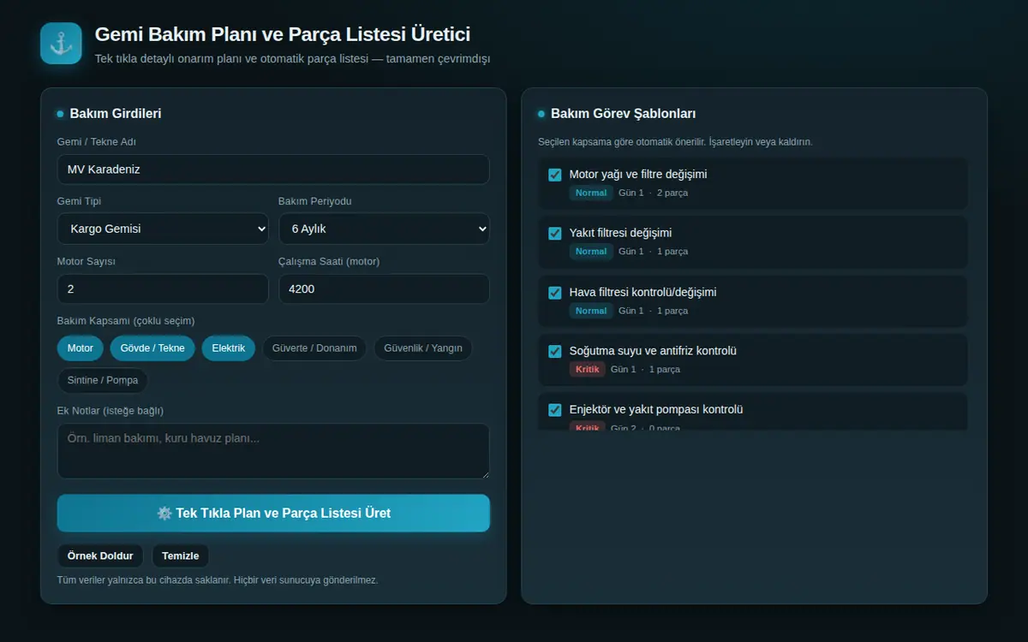Open the Bakım Periyodu dropdown

click(384, 229)
